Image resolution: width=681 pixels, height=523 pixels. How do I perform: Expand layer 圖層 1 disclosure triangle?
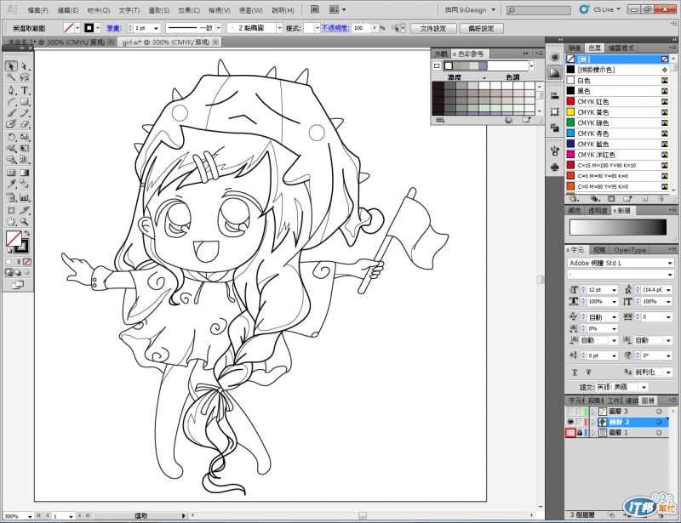(592, 433)
